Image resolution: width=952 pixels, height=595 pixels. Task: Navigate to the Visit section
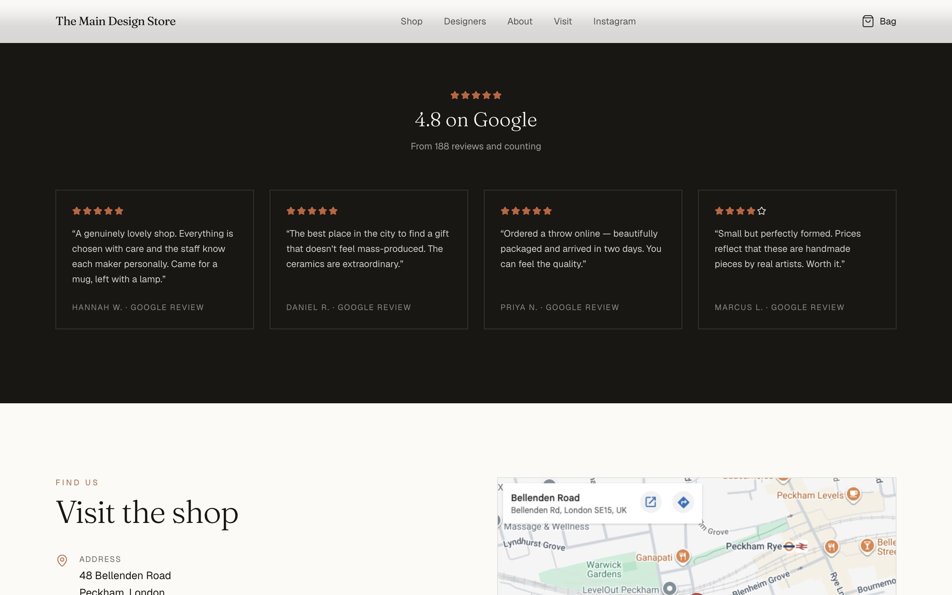click(563, 21)
